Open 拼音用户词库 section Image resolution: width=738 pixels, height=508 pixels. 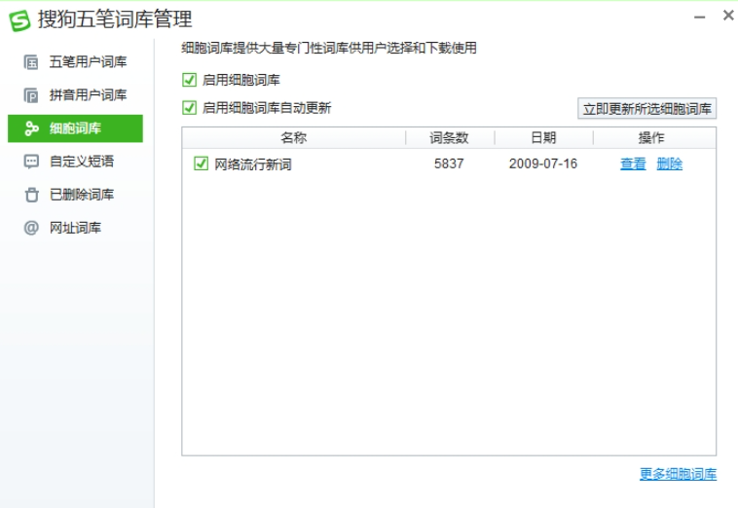[x=75, y=95]
